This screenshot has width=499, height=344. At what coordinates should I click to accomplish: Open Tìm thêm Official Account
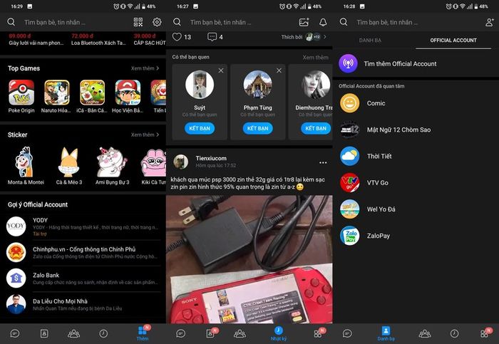pyautogui.click(x=416, y=63)
